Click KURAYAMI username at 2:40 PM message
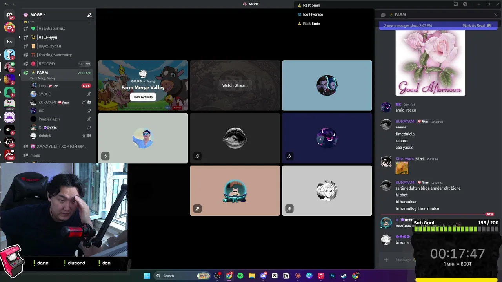 click(405, 121)
